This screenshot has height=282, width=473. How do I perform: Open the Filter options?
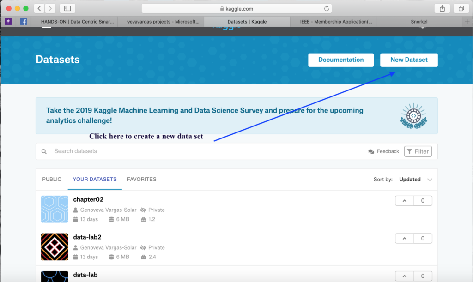tap(418, 151)
